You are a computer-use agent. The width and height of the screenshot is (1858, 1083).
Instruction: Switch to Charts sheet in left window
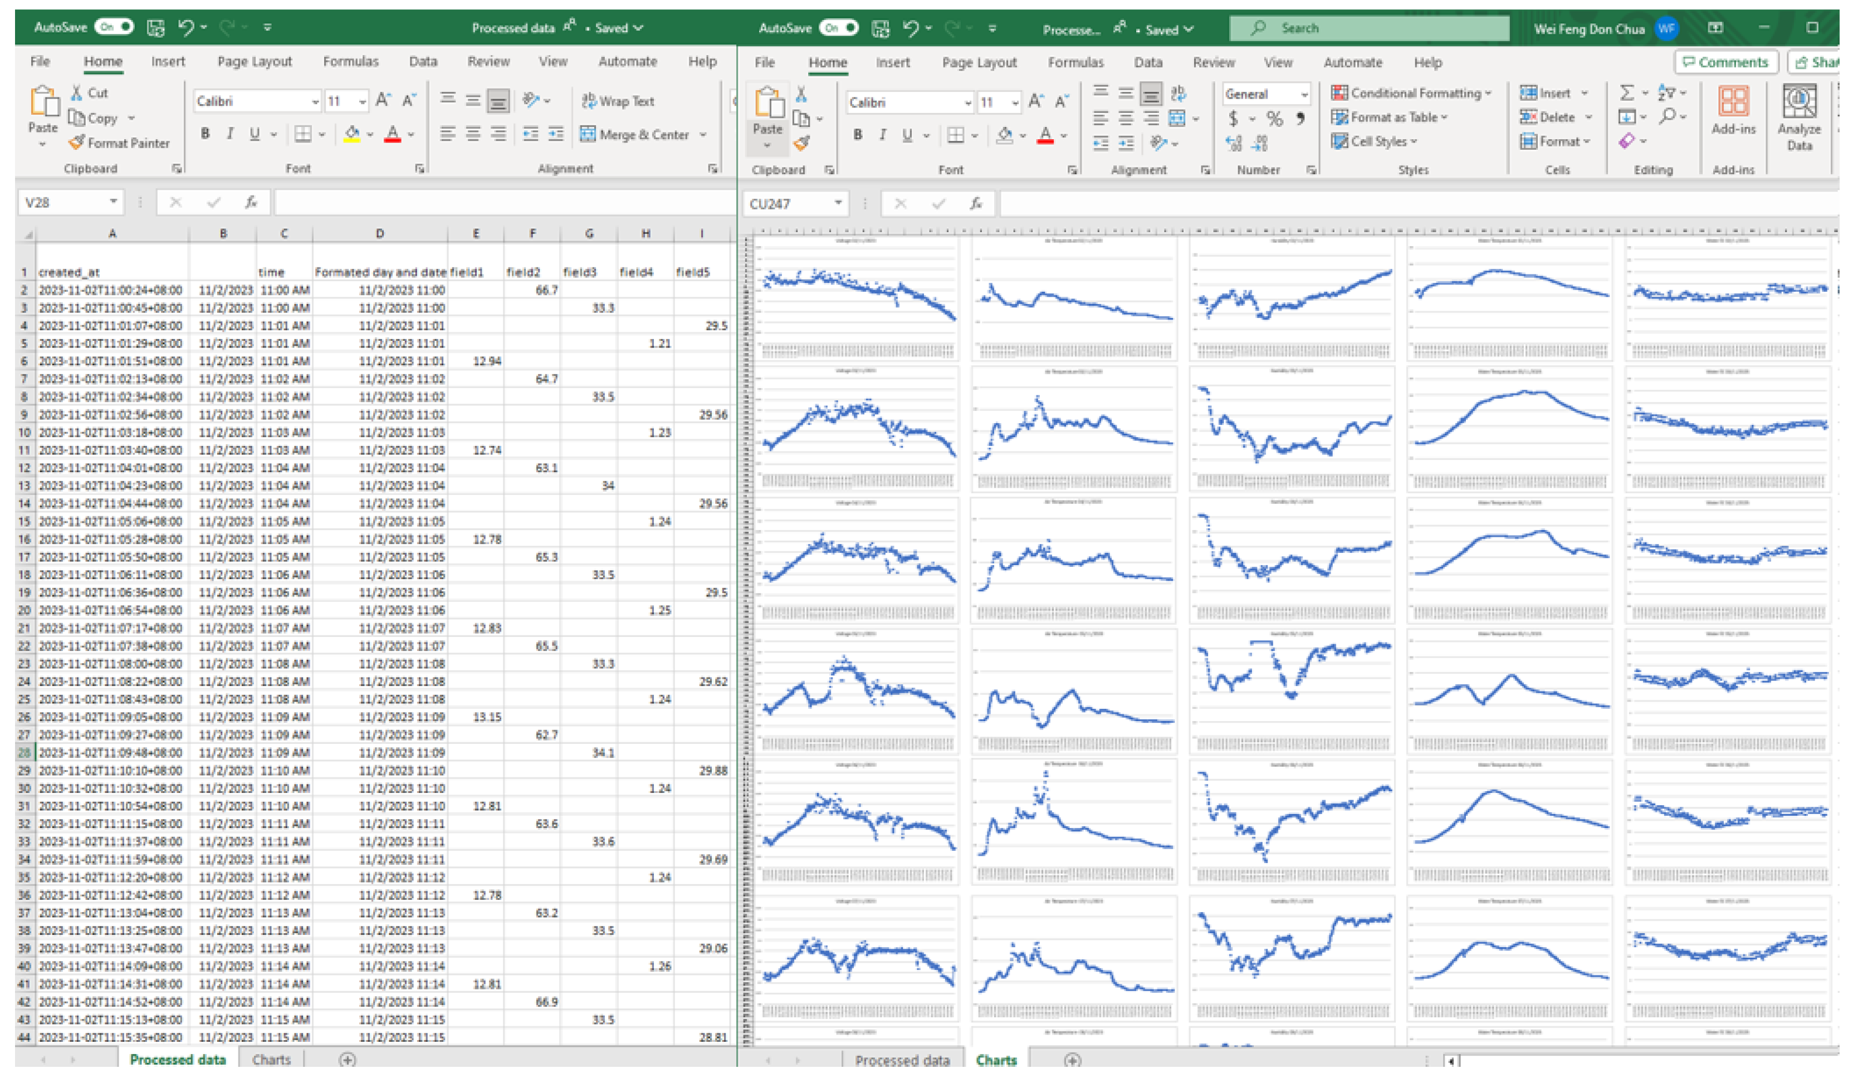(271, 1060)
